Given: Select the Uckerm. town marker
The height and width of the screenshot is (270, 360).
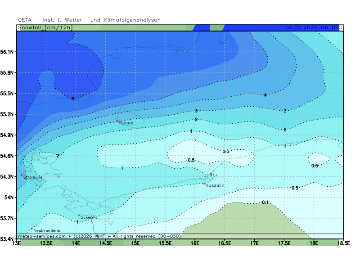Looking at the screenshot, I should click(x=79, y=215).
